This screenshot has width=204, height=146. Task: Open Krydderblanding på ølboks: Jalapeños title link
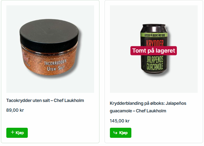(148, 103)
